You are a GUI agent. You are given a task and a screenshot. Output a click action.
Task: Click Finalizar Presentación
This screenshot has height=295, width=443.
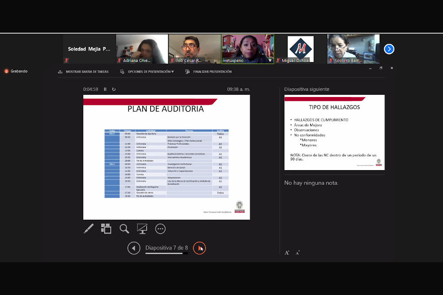(209, 72)
